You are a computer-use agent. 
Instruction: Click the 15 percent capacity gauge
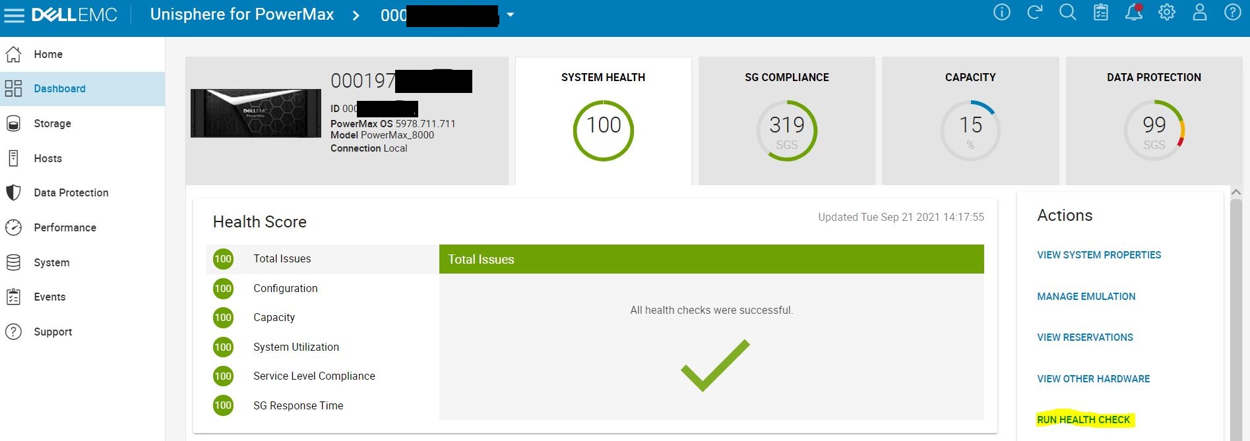tap(970, 131)
